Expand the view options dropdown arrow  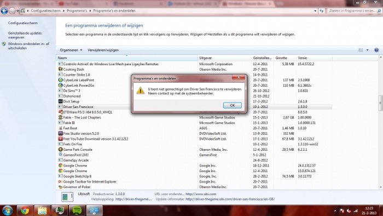pyautogui.click(x=367, y=50)
